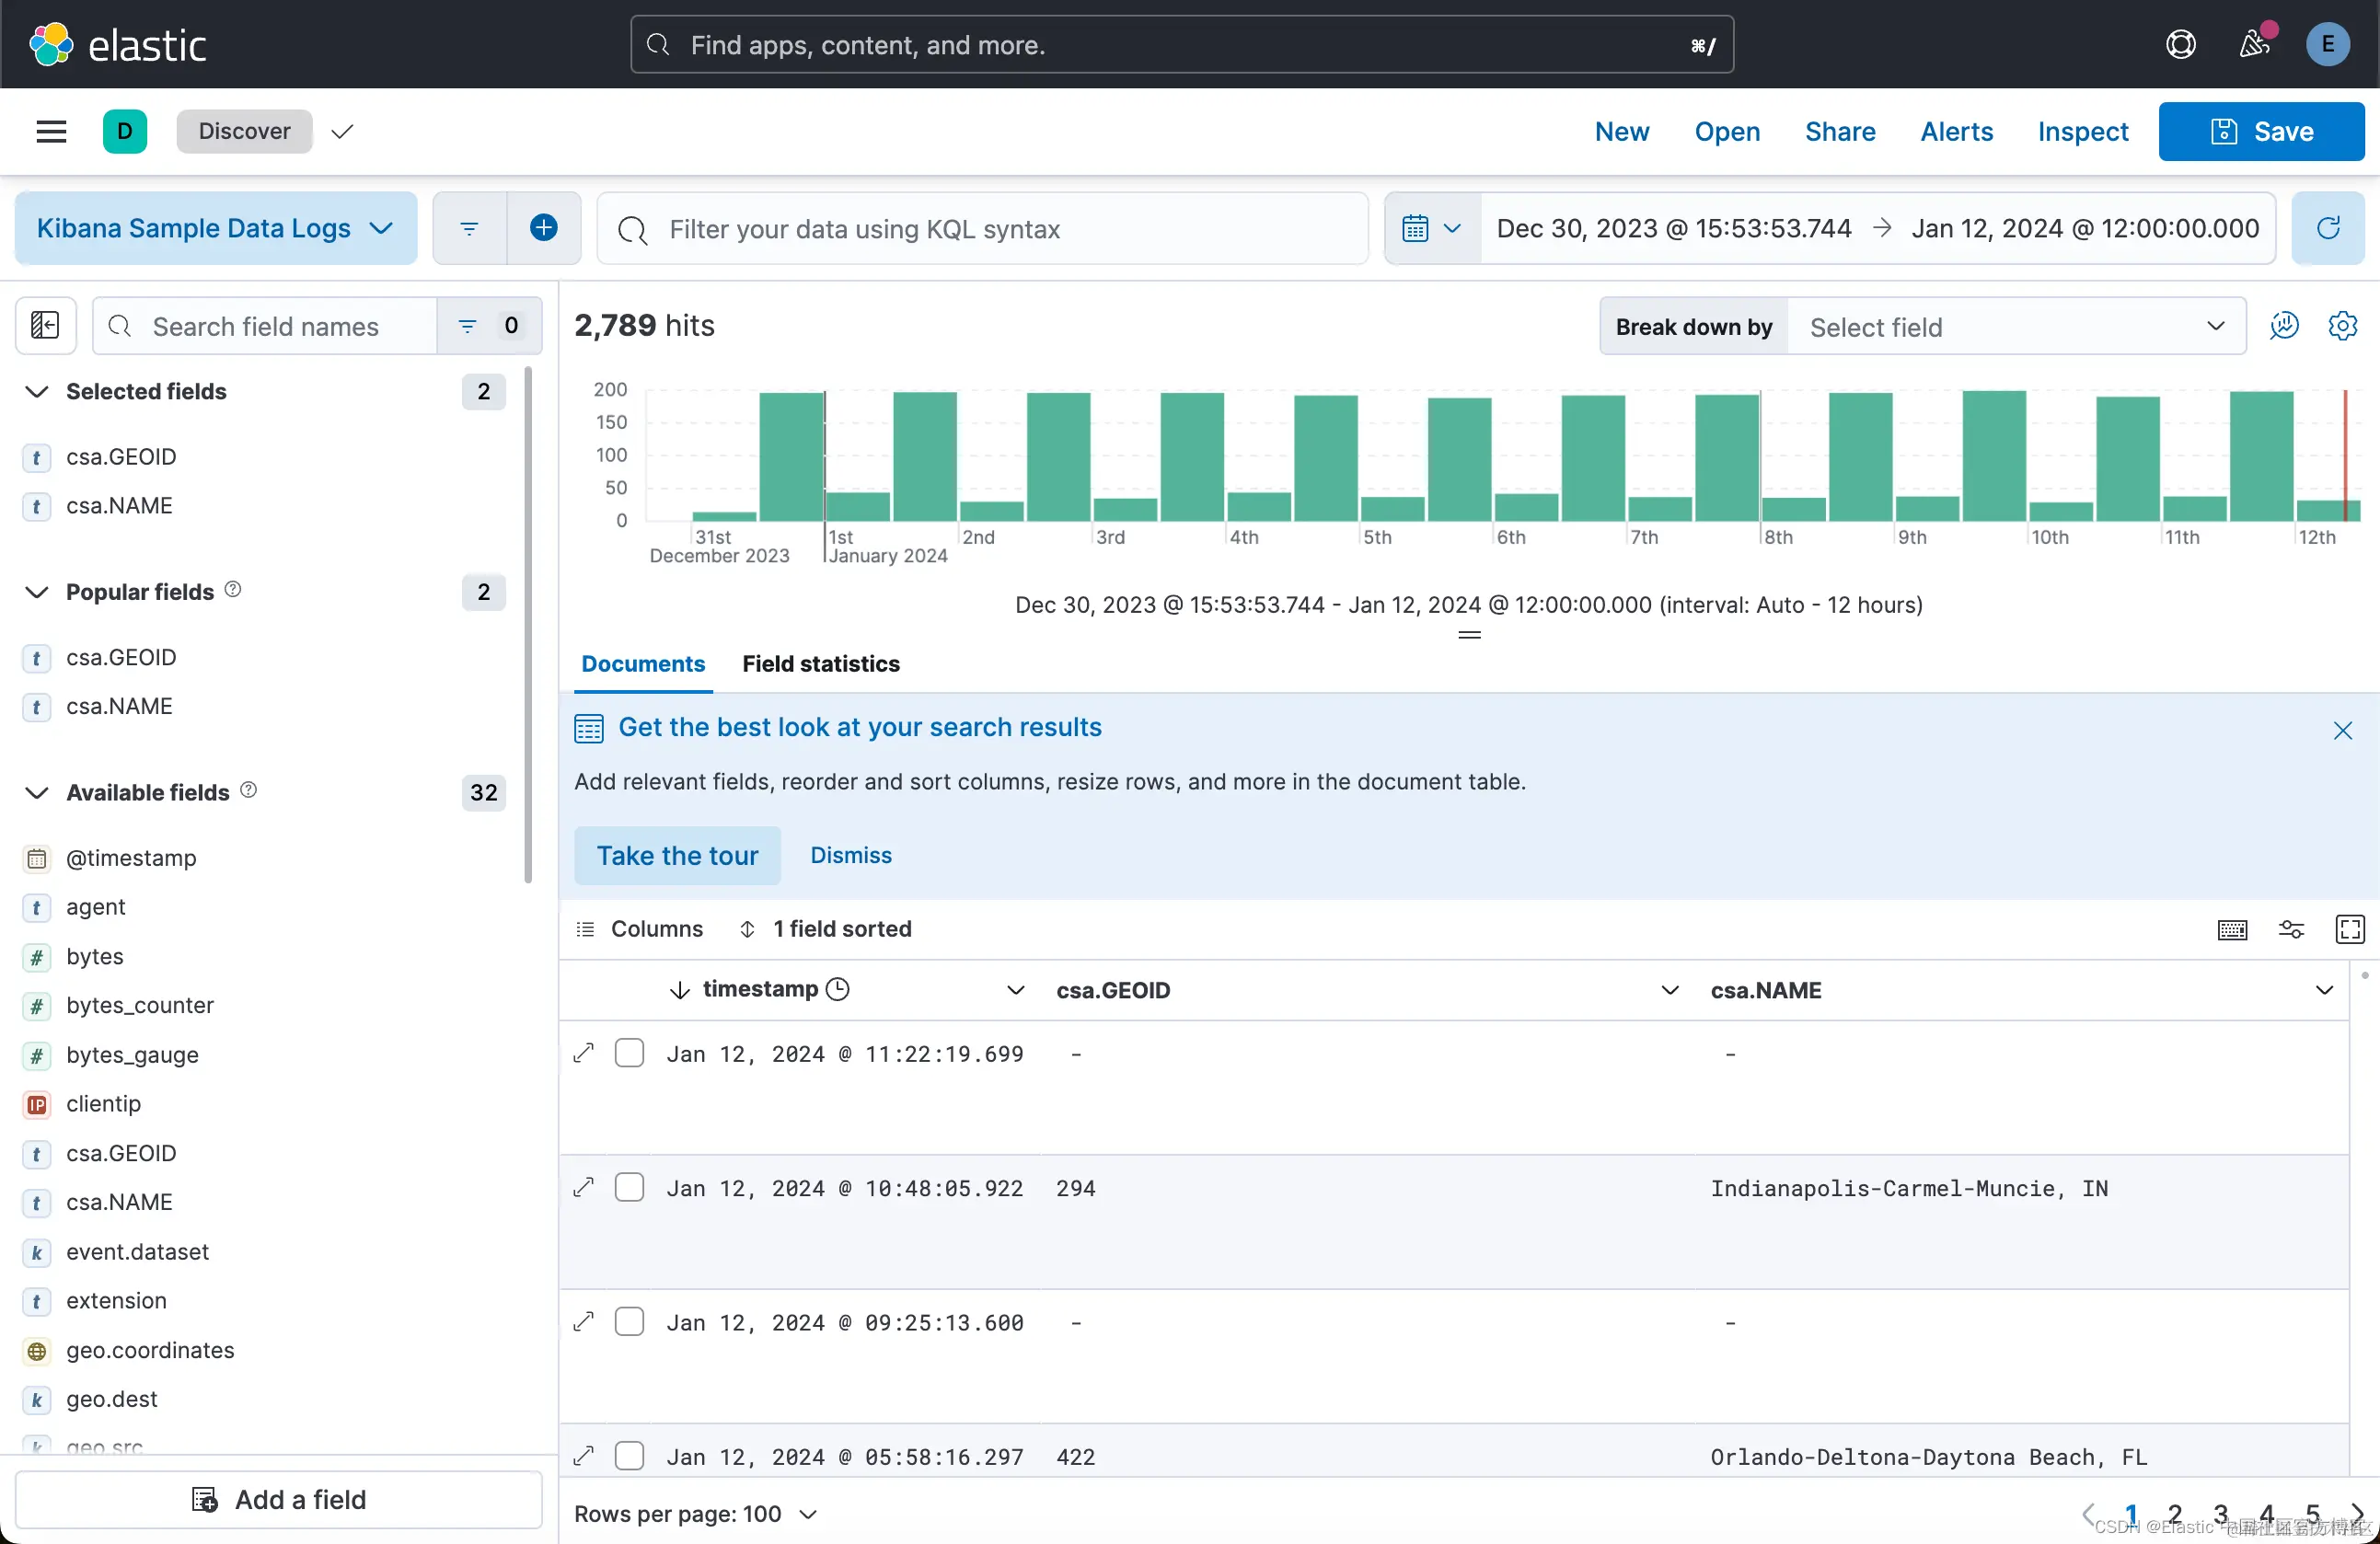The width and height of the screenshot is (2380, 1544).
Task: Click Take the tour button
Action: [677, 855]
